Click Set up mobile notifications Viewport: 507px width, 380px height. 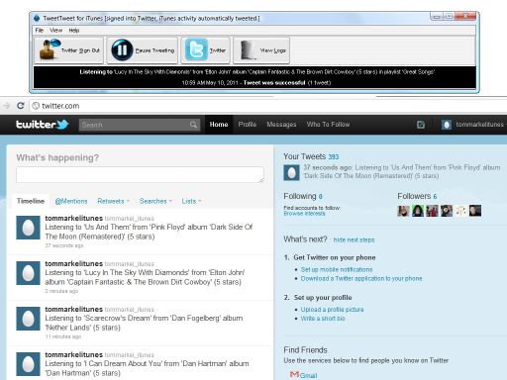click(x=337, y=269)
